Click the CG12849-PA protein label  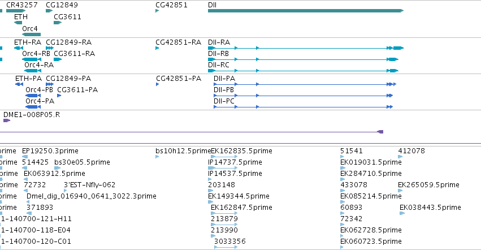coord(68,78)
